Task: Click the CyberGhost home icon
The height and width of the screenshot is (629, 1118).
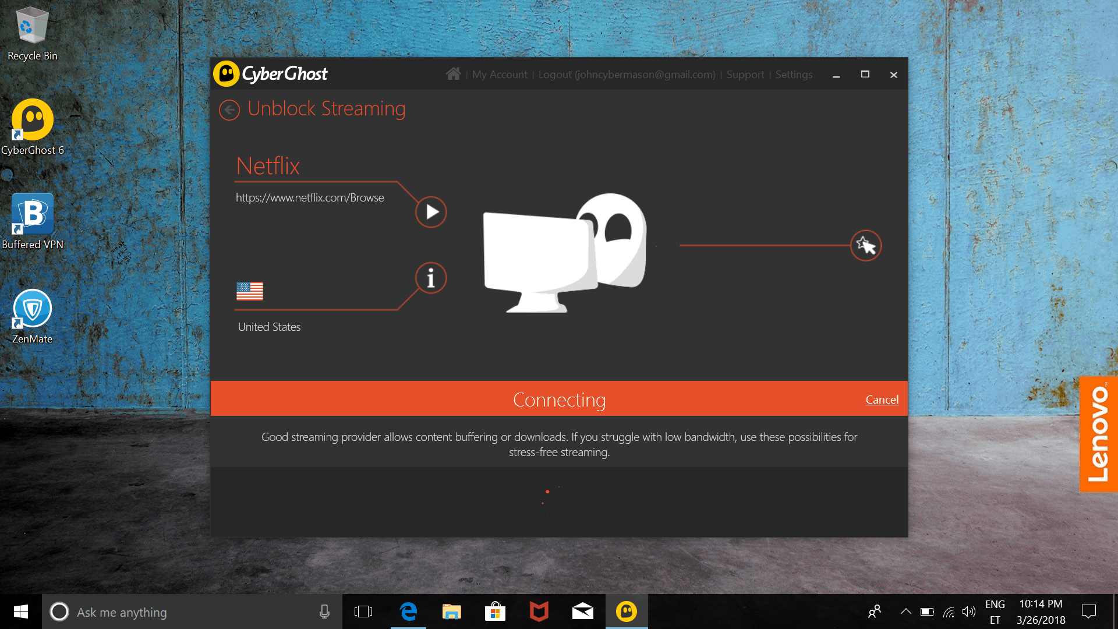Action: 453,74
